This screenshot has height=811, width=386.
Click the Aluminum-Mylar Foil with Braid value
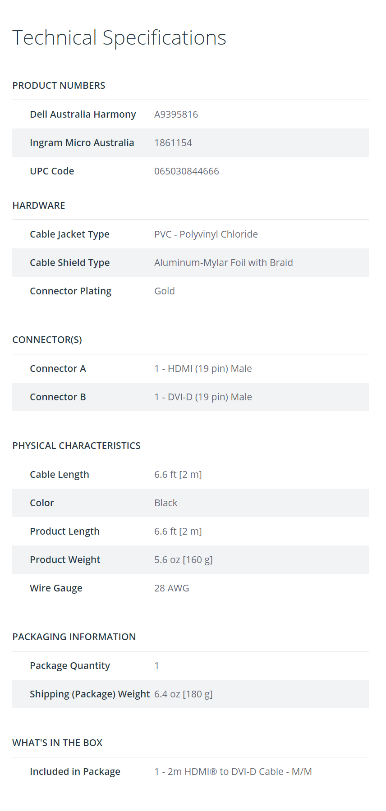(x=224, y=263)
